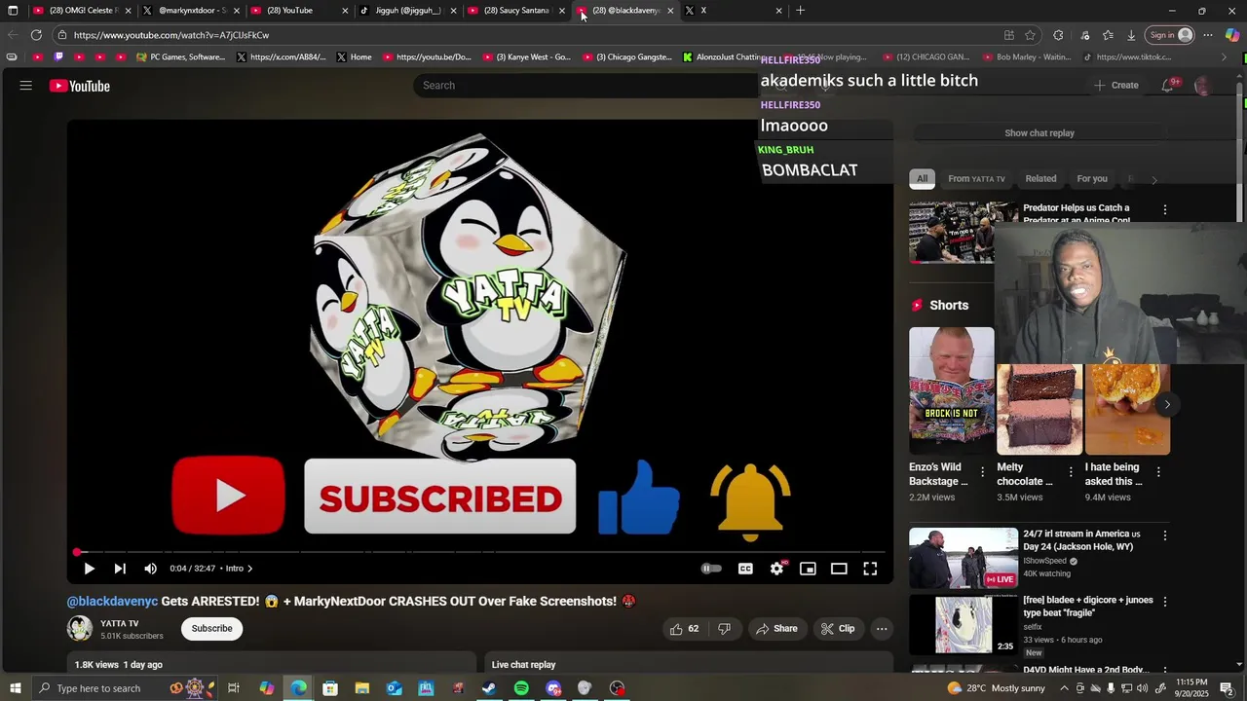Open options for Melty chocolate short
The height and width of the screenshot is (701, 1247).
coord(1071,472)
